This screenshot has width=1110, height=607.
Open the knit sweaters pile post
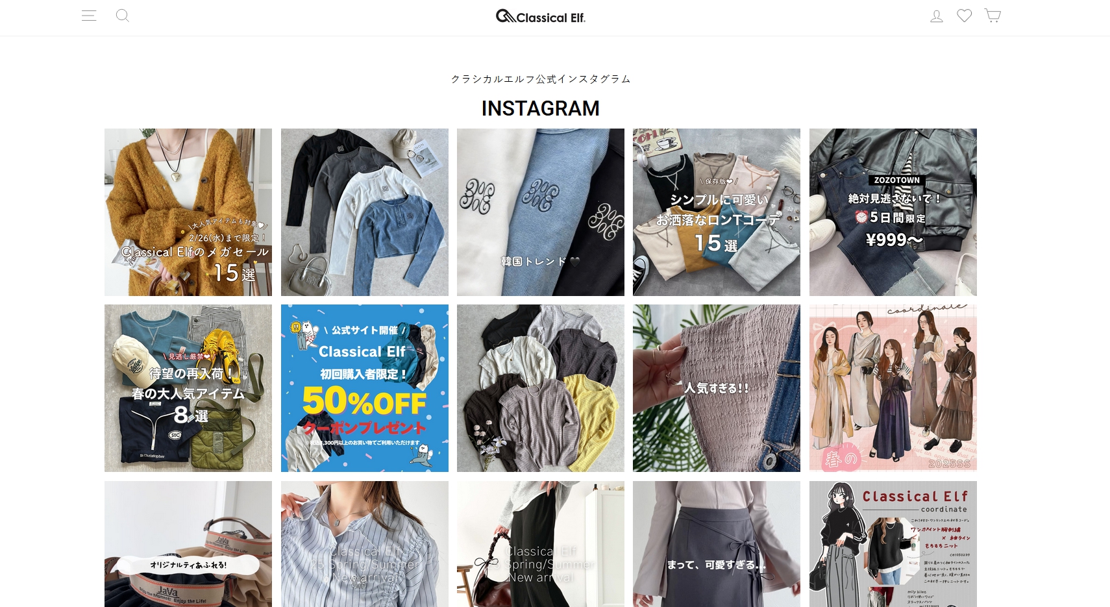coord(541,388)
